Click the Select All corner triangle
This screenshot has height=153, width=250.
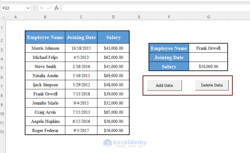[x=3, y=17]
